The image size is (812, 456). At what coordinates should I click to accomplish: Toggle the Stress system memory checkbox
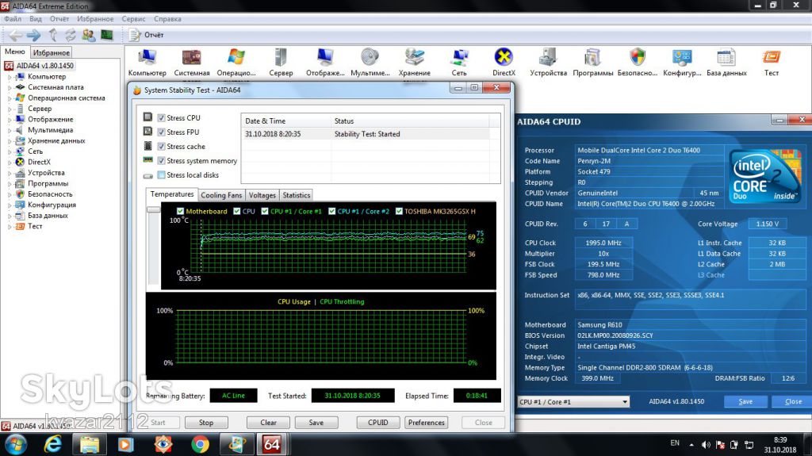click(161, 161)
